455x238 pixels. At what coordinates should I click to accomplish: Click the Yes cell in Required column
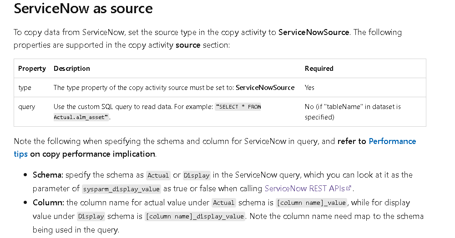point(309,88)
